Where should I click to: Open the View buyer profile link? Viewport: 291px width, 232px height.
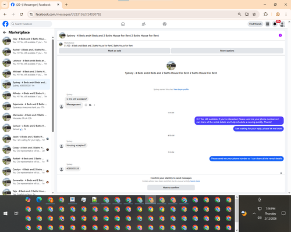(181, 89)
